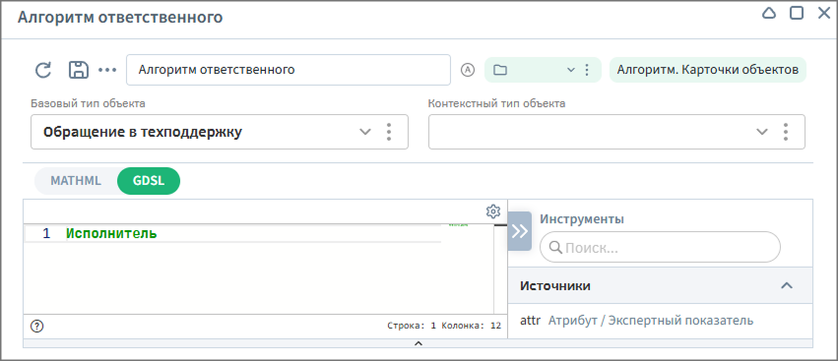Open vertical dots menu of Базовый тип объекта
This screenshot has width=838, height=361.
click(389, 132)
